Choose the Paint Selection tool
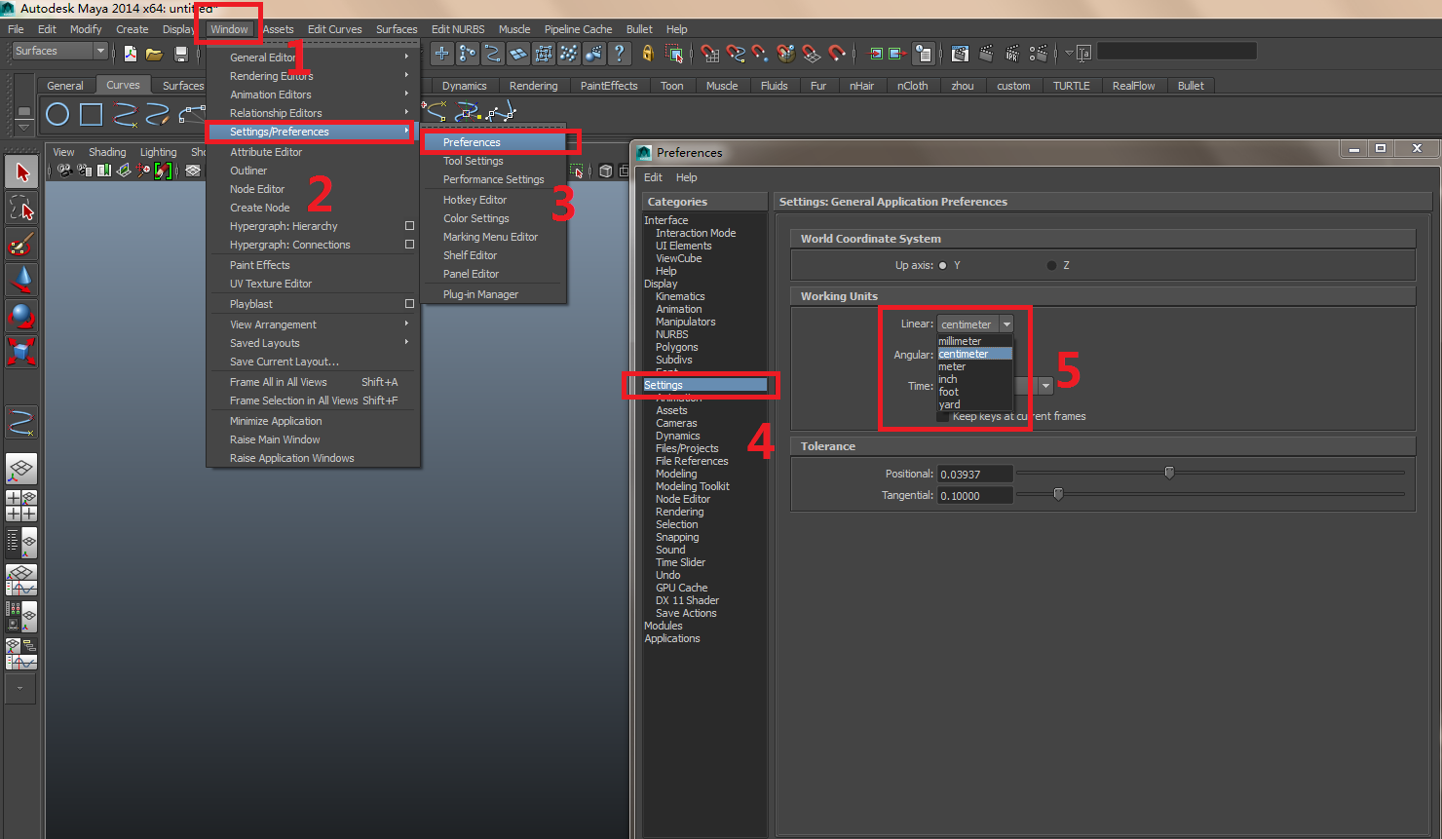The image size is (1442, 839). coord(21,244)
